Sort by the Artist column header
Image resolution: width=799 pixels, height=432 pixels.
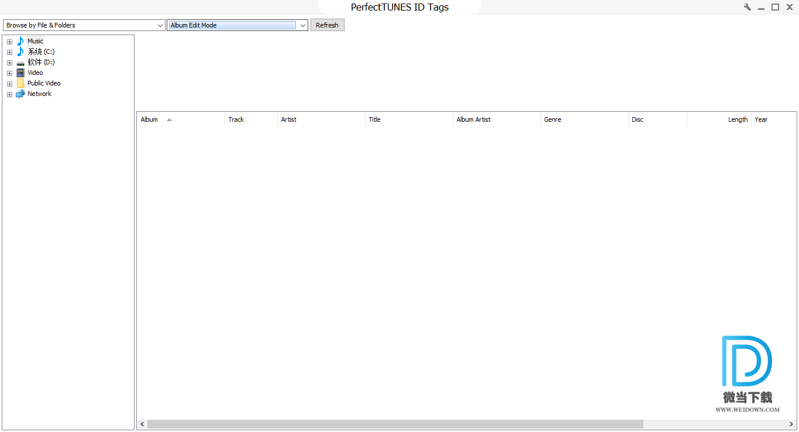tap(321, 119)
